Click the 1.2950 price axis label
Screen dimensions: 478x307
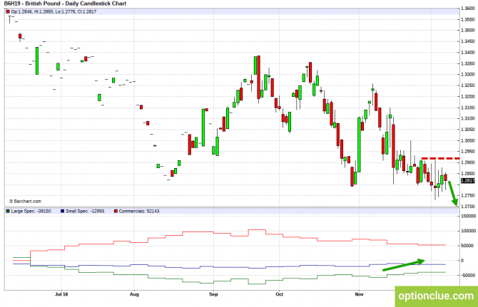468,152
